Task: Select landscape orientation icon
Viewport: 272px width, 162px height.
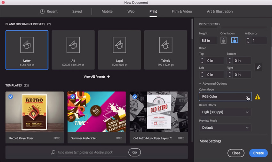Action: click(x=235, y=40)
